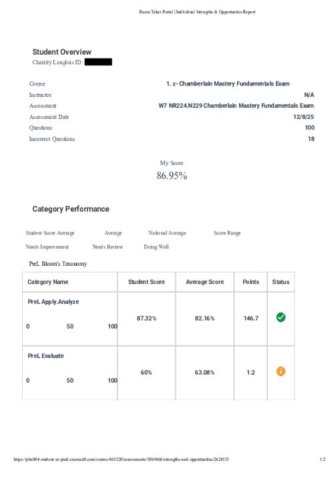
Task: Click the Doing Well legend label
Action: point(156,247)
